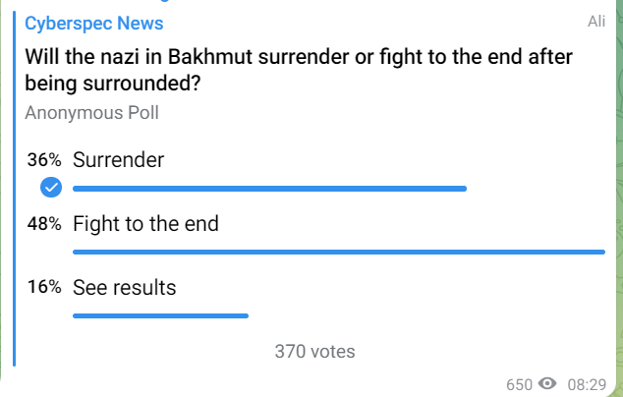
Task: Click the Surrender result progress bar
Action: [x=269, y=188]
